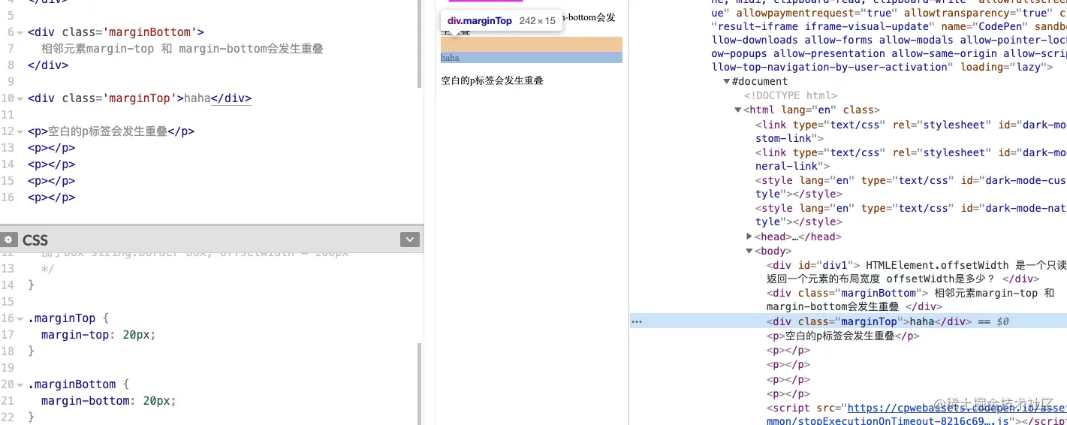Click "空白的p标签会发生重叠" in the preview pane
Screen dimensions: 1067x425
(492, 80)
